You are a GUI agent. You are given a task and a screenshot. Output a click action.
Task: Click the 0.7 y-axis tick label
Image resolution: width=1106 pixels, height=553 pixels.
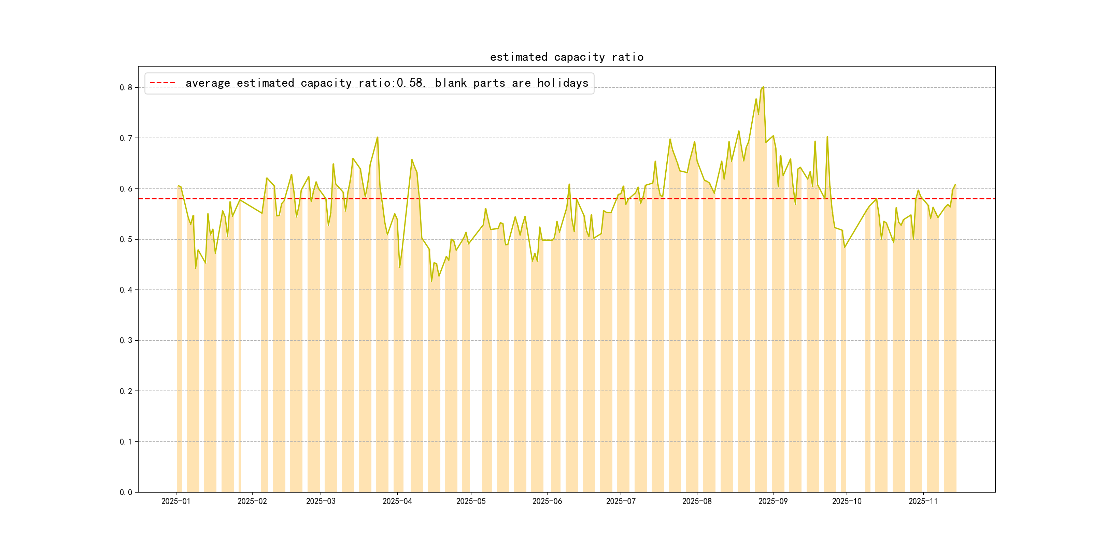coord(126,138)
